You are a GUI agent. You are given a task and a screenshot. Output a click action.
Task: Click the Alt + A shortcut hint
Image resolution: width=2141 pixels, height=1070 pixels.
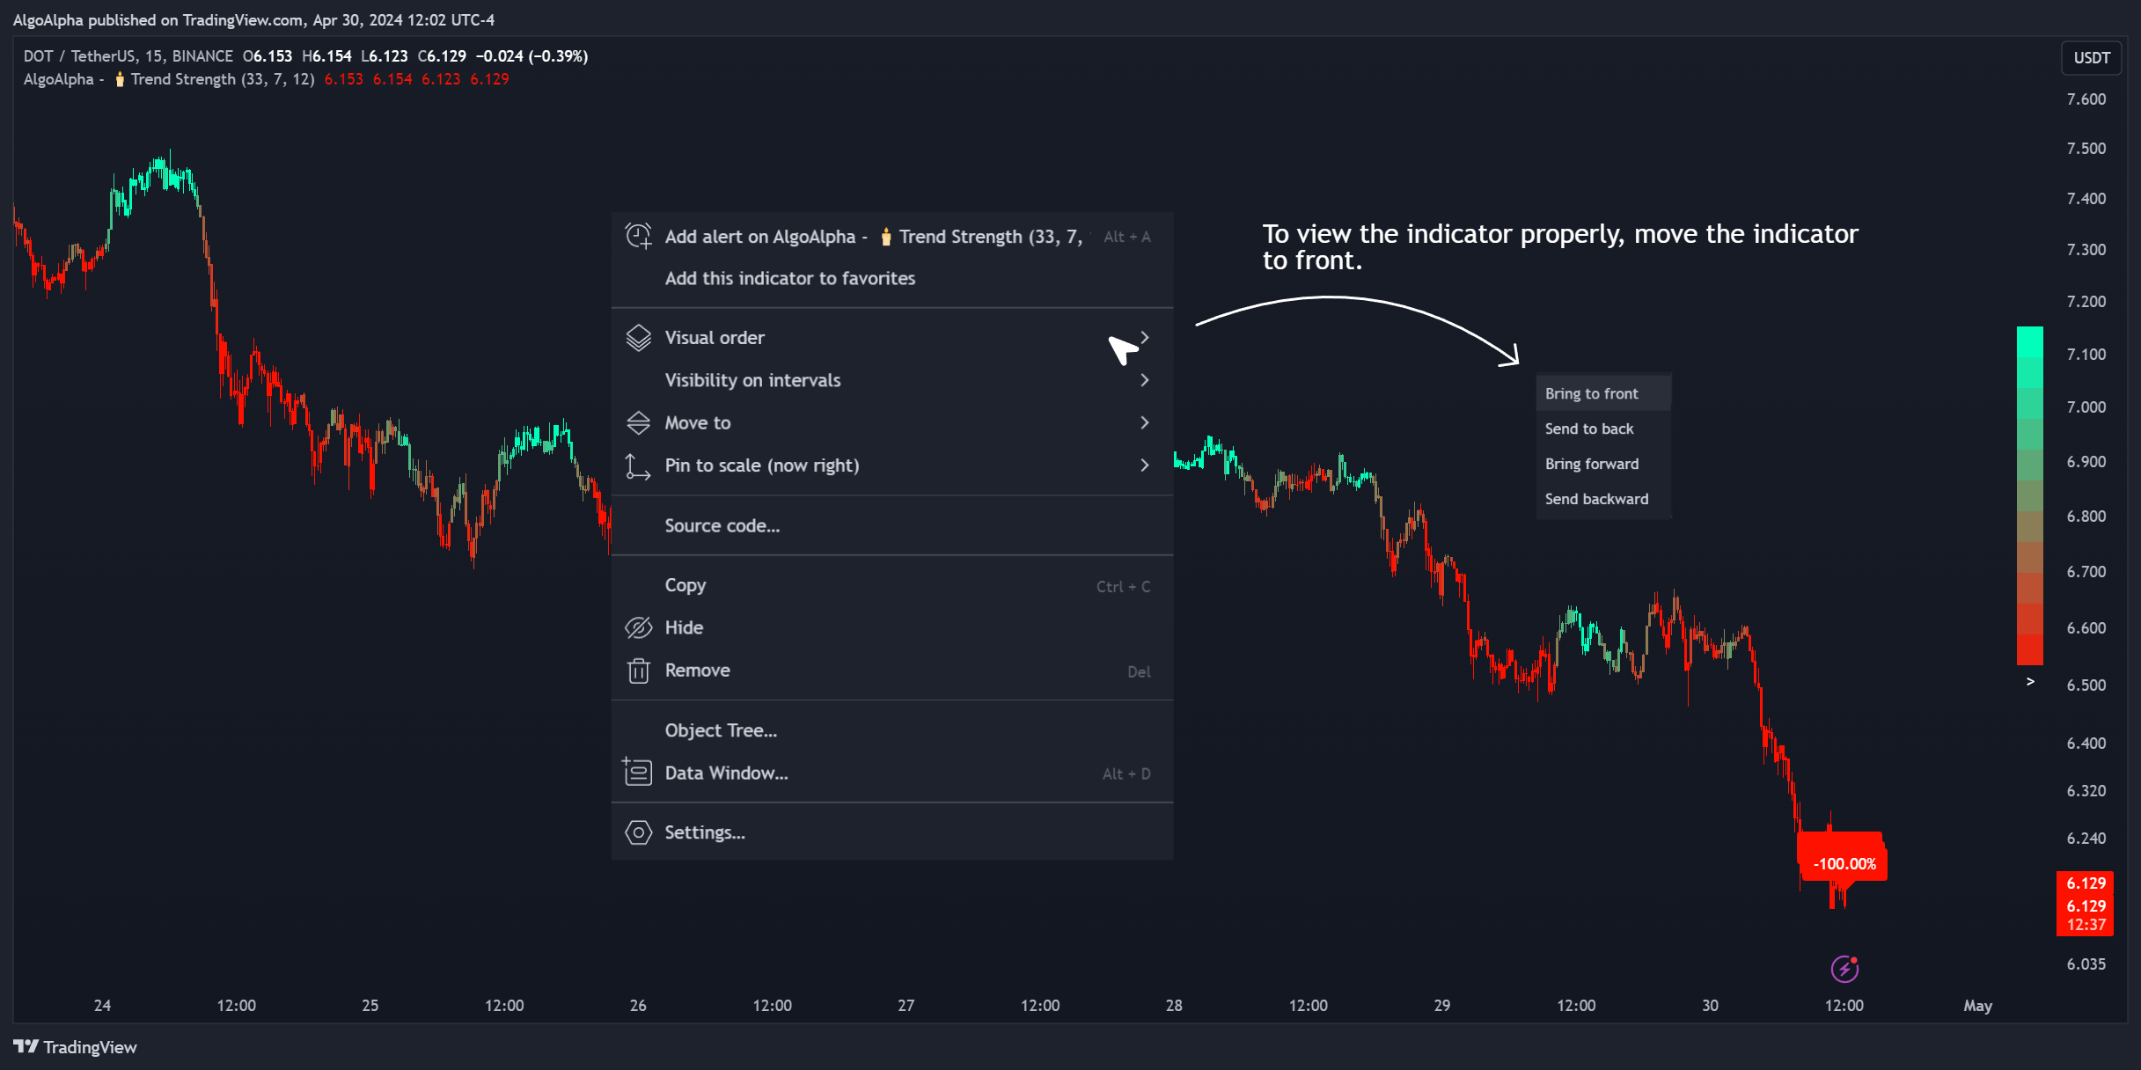(1127, 237)
